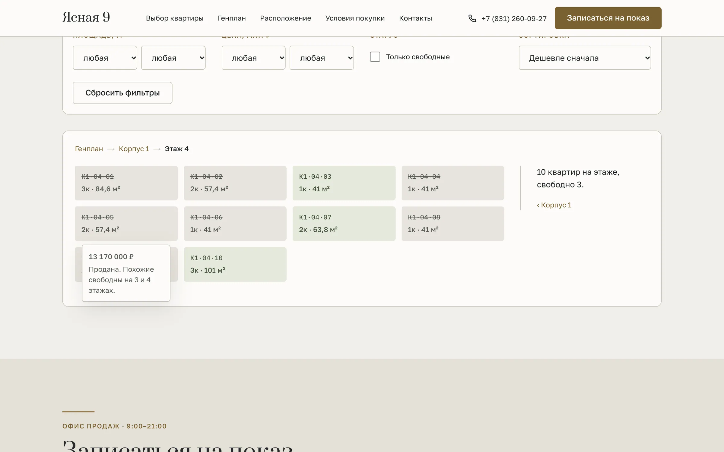Image resolution: width=724 pixels, height=452 pixels.
Task: Select apartment card К1·04·03
Action: (x=344, y=183)
